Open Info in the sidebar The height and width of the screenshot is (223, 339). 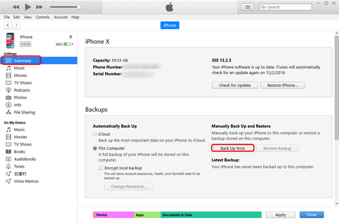(39, 105)
